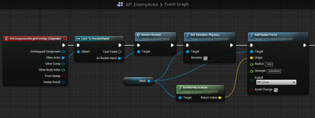
Task: Click the Overlapped Component output pin
Action: (63, 52)
